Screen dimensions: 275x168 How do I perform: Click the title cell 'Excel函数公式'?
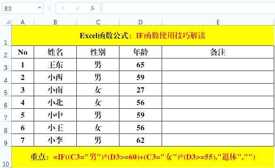143,36
